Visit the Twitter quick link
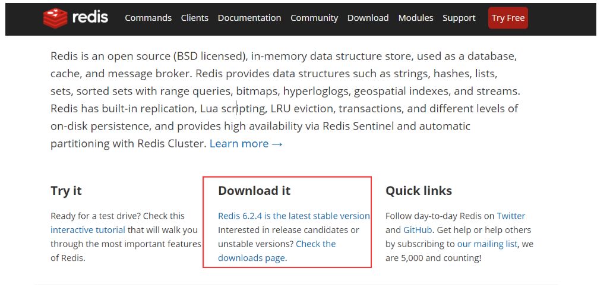Screen dimensions: 610x306 click(511, 216)
